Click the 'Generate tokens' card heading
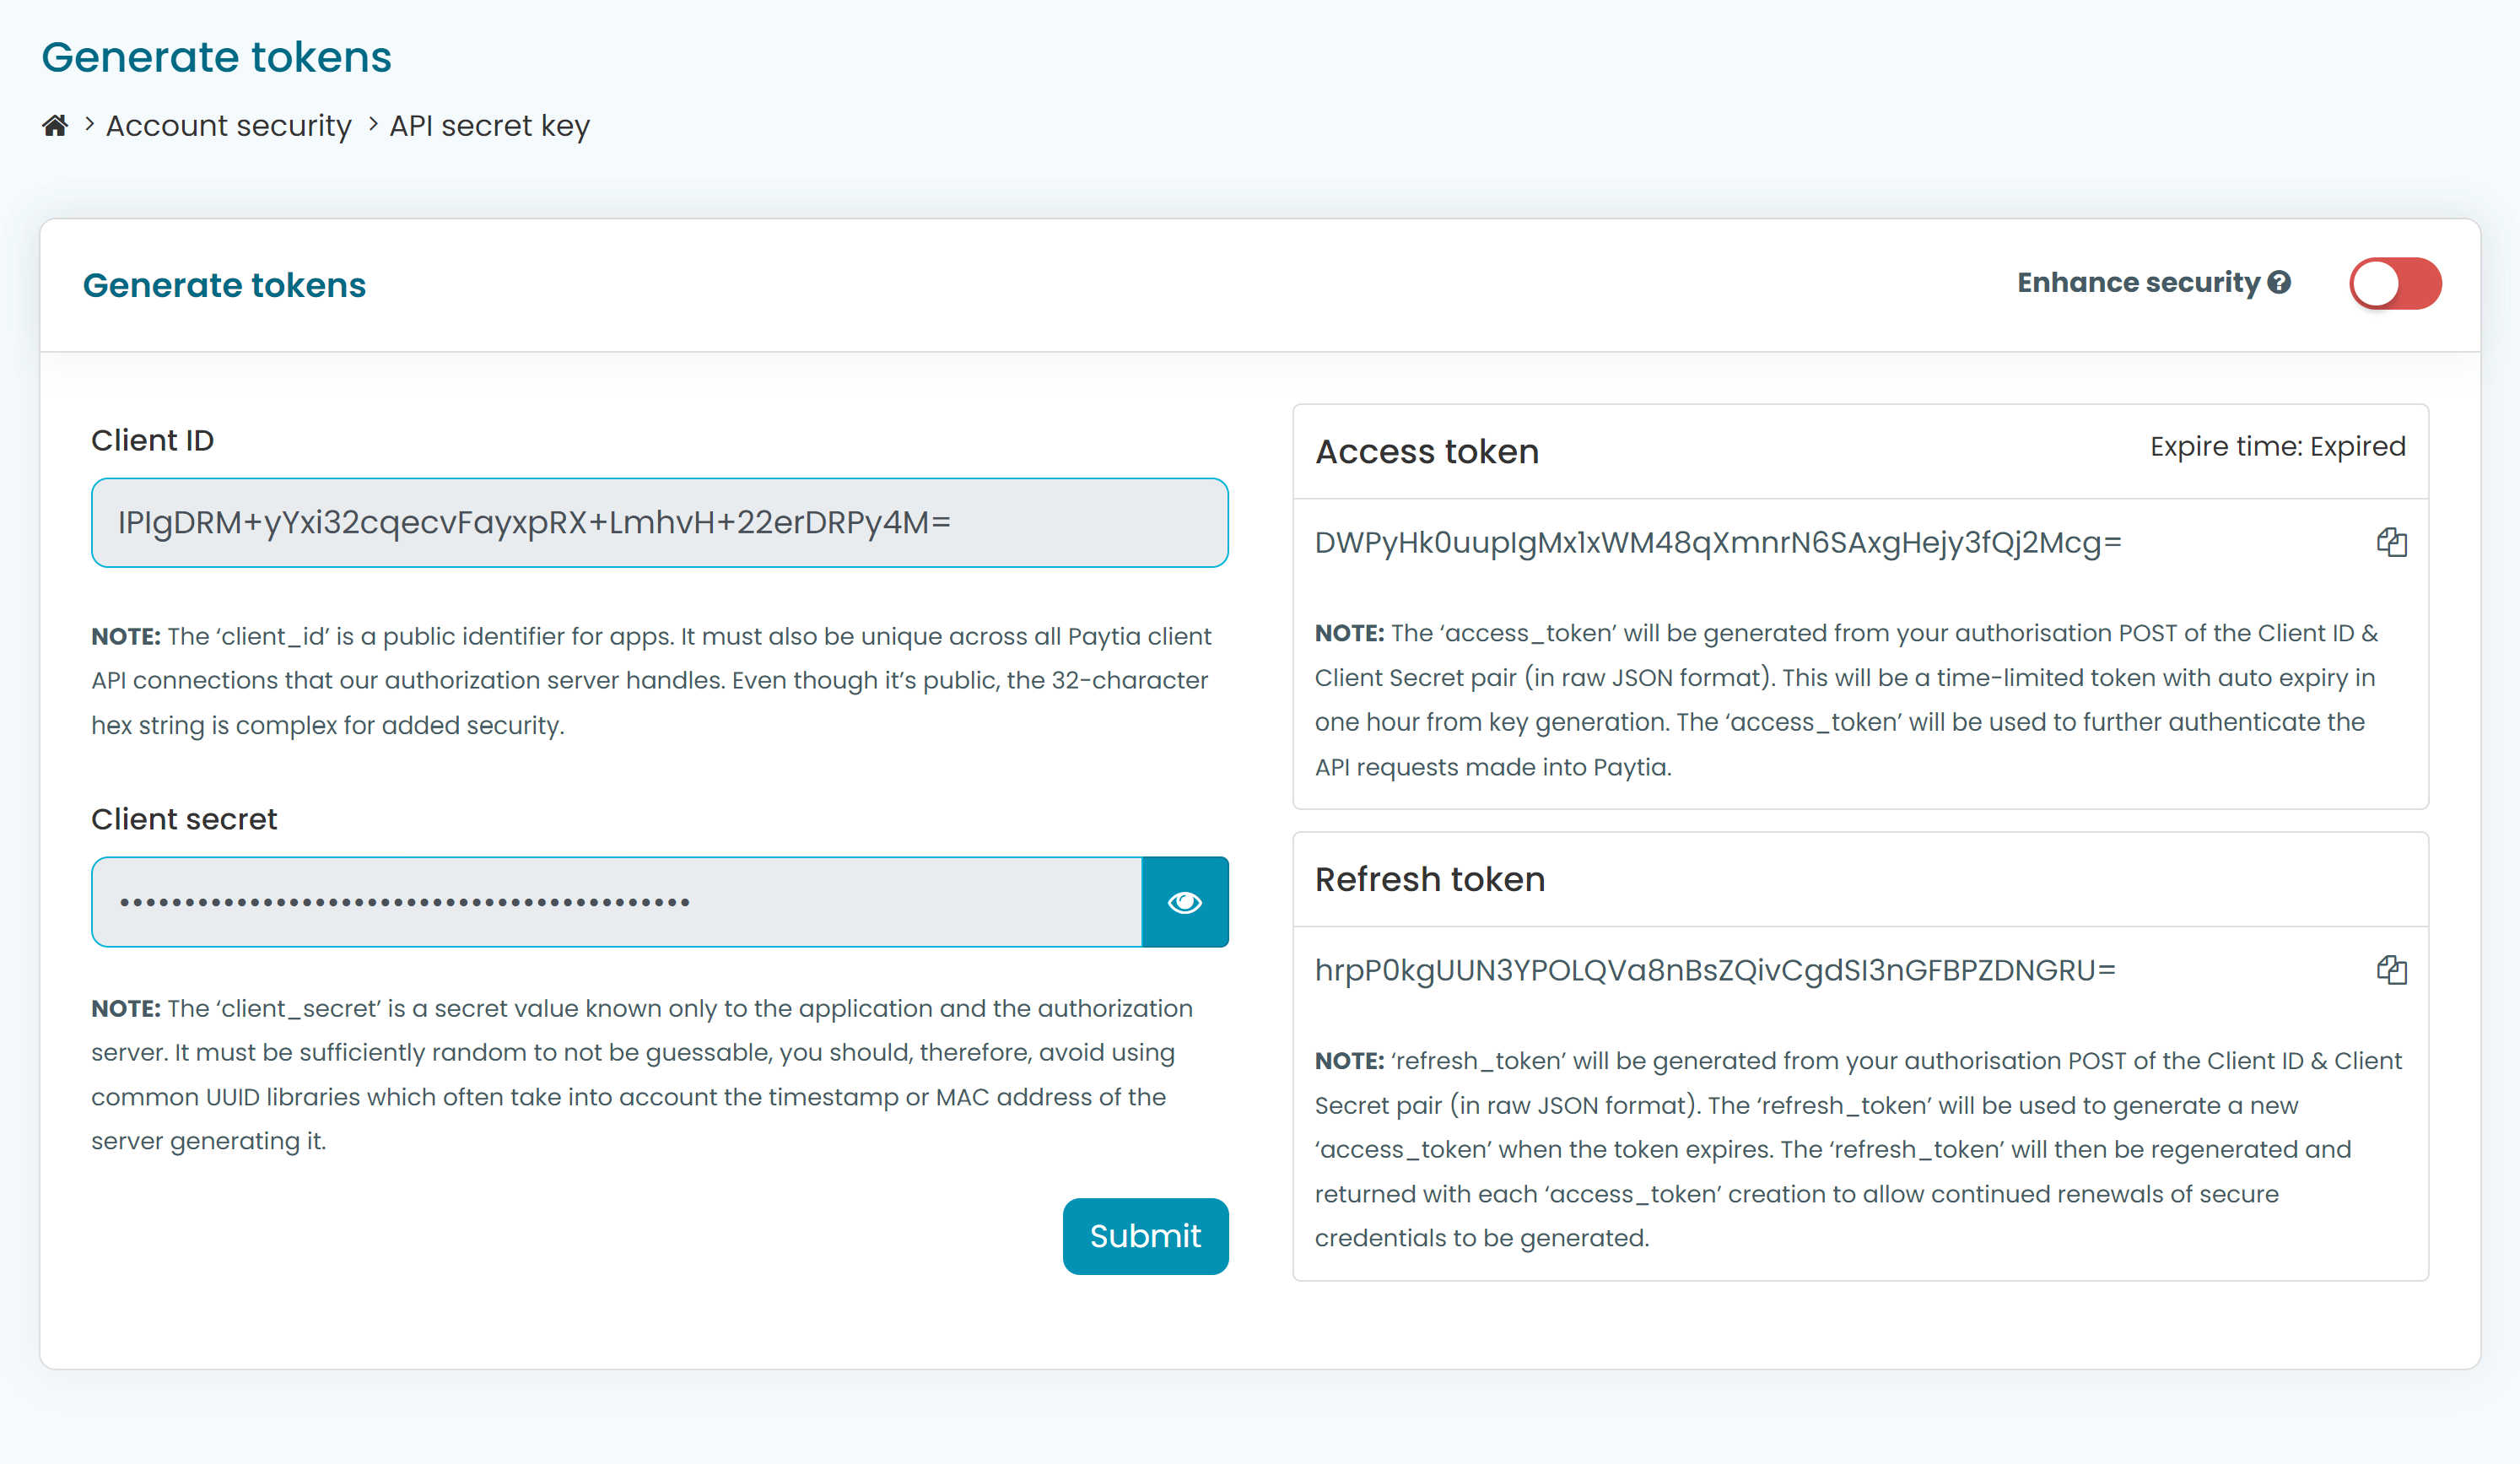The width and height of the screenshot is (2520, 1464). pyautogui.click(x=224, y=286)
